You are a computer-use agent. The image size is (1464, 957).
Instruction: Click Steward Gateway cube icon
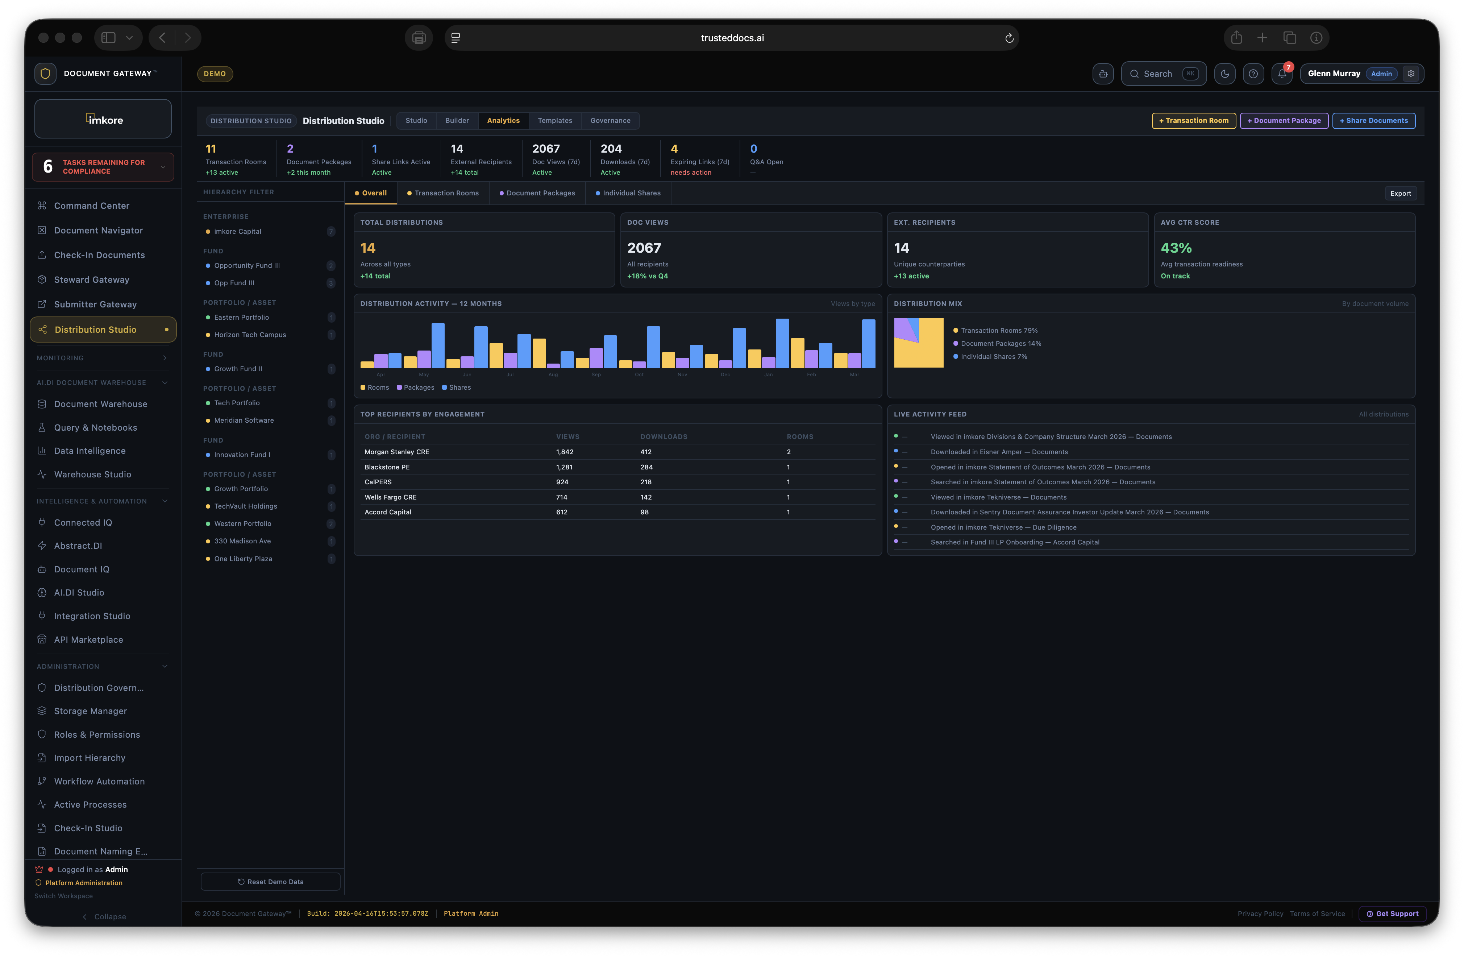point(42,279)
